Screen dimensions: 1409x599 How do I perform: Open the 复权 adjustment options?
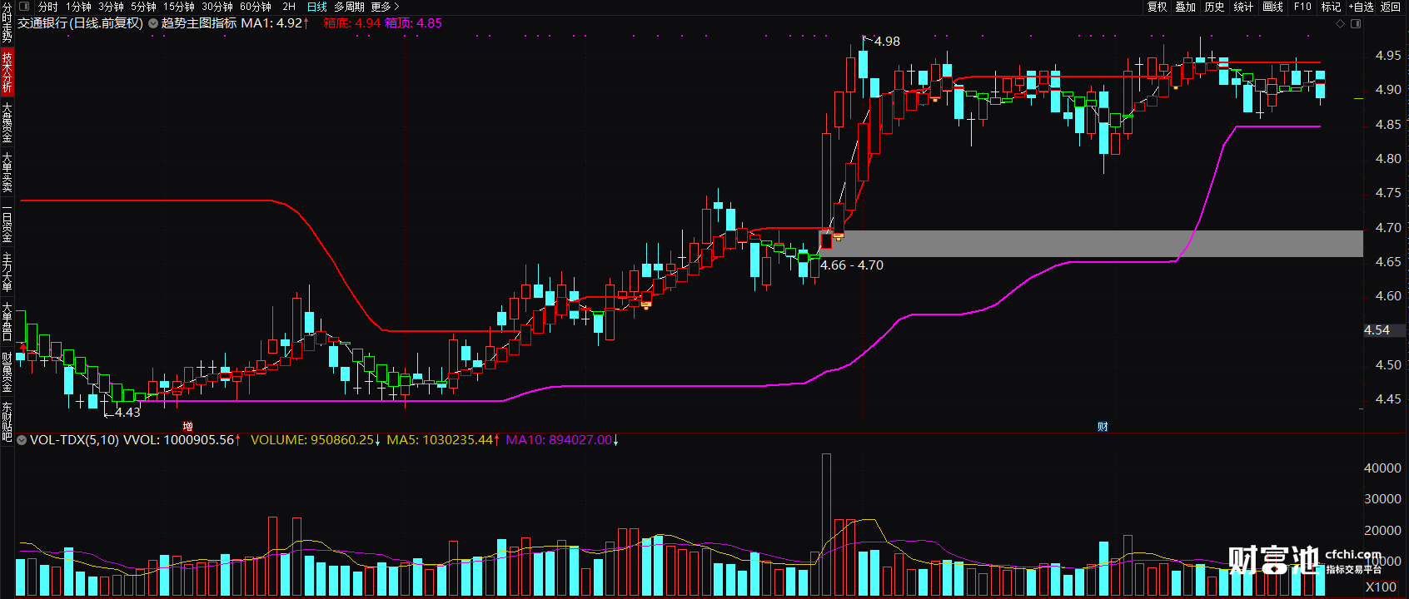click(x=1157, y=7)
